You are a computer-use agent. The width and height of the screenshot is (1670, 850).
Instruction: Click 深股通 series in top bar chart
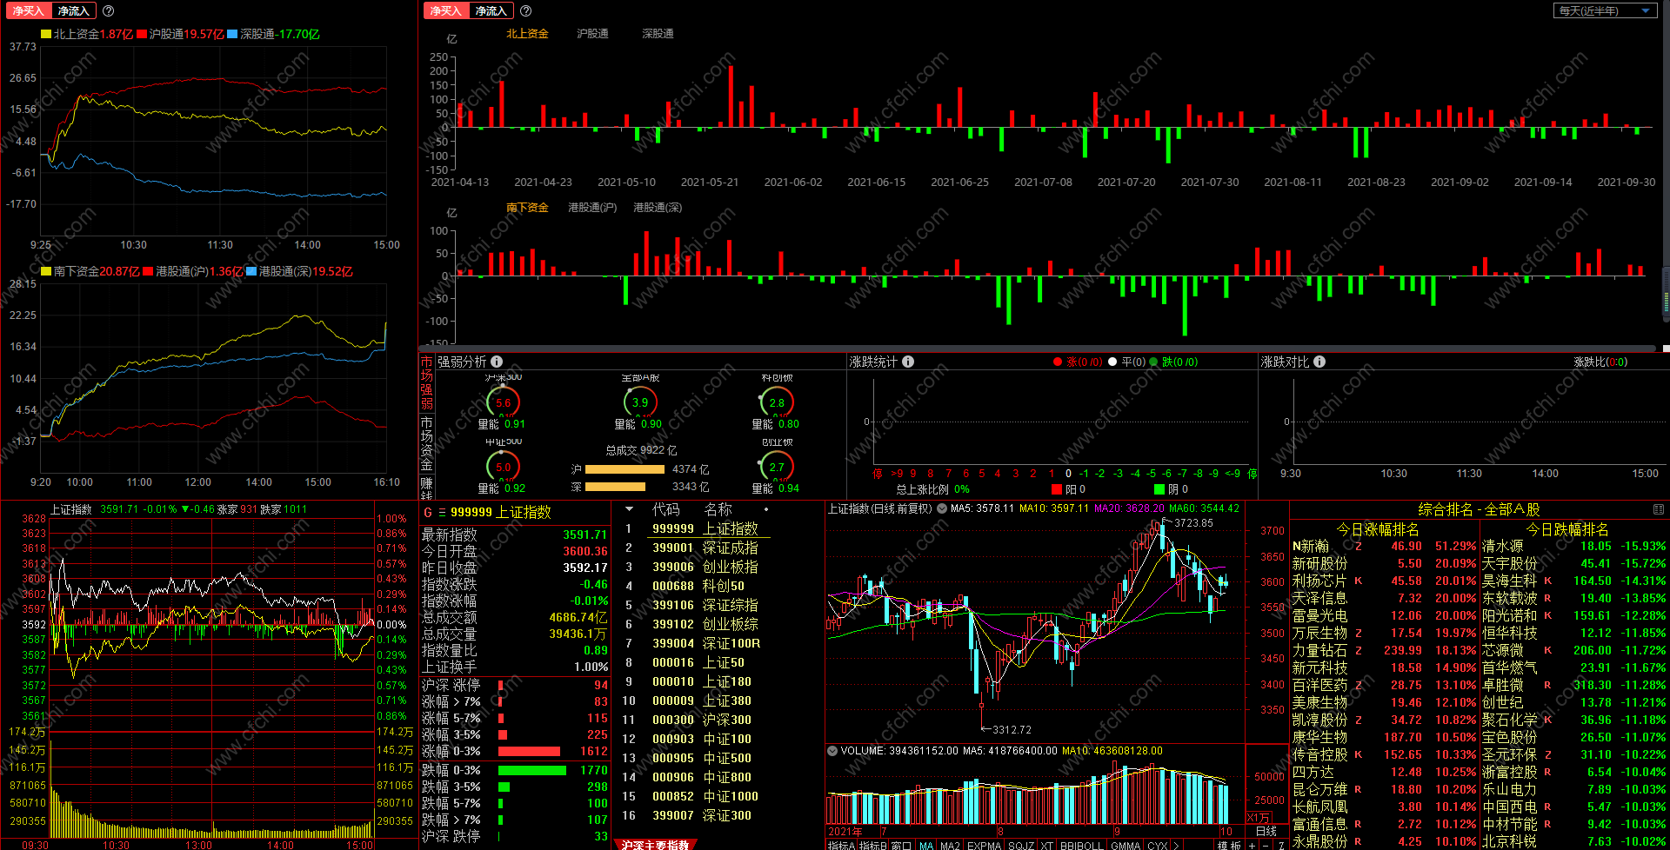[x=658, y=34]
